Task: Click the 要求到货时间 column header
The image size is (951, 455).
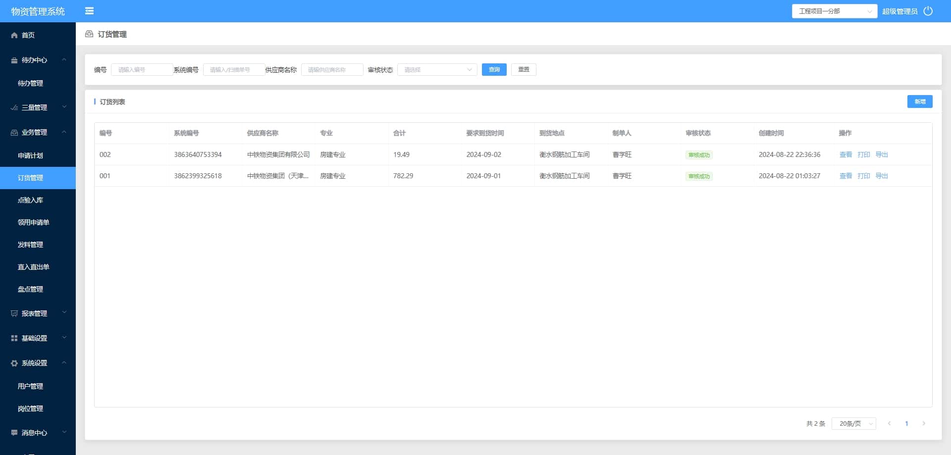Action: [485, 133]
